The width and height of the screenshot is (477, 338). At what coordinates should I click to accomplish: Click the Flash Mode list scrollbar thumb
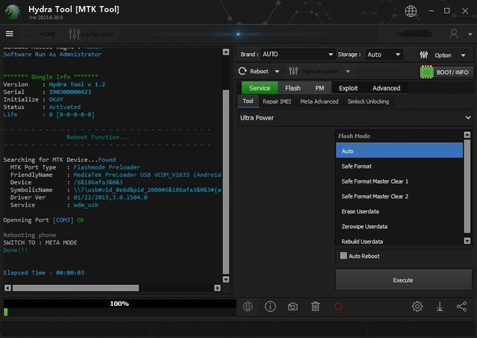pyautogui.click(x=467, y=187)
